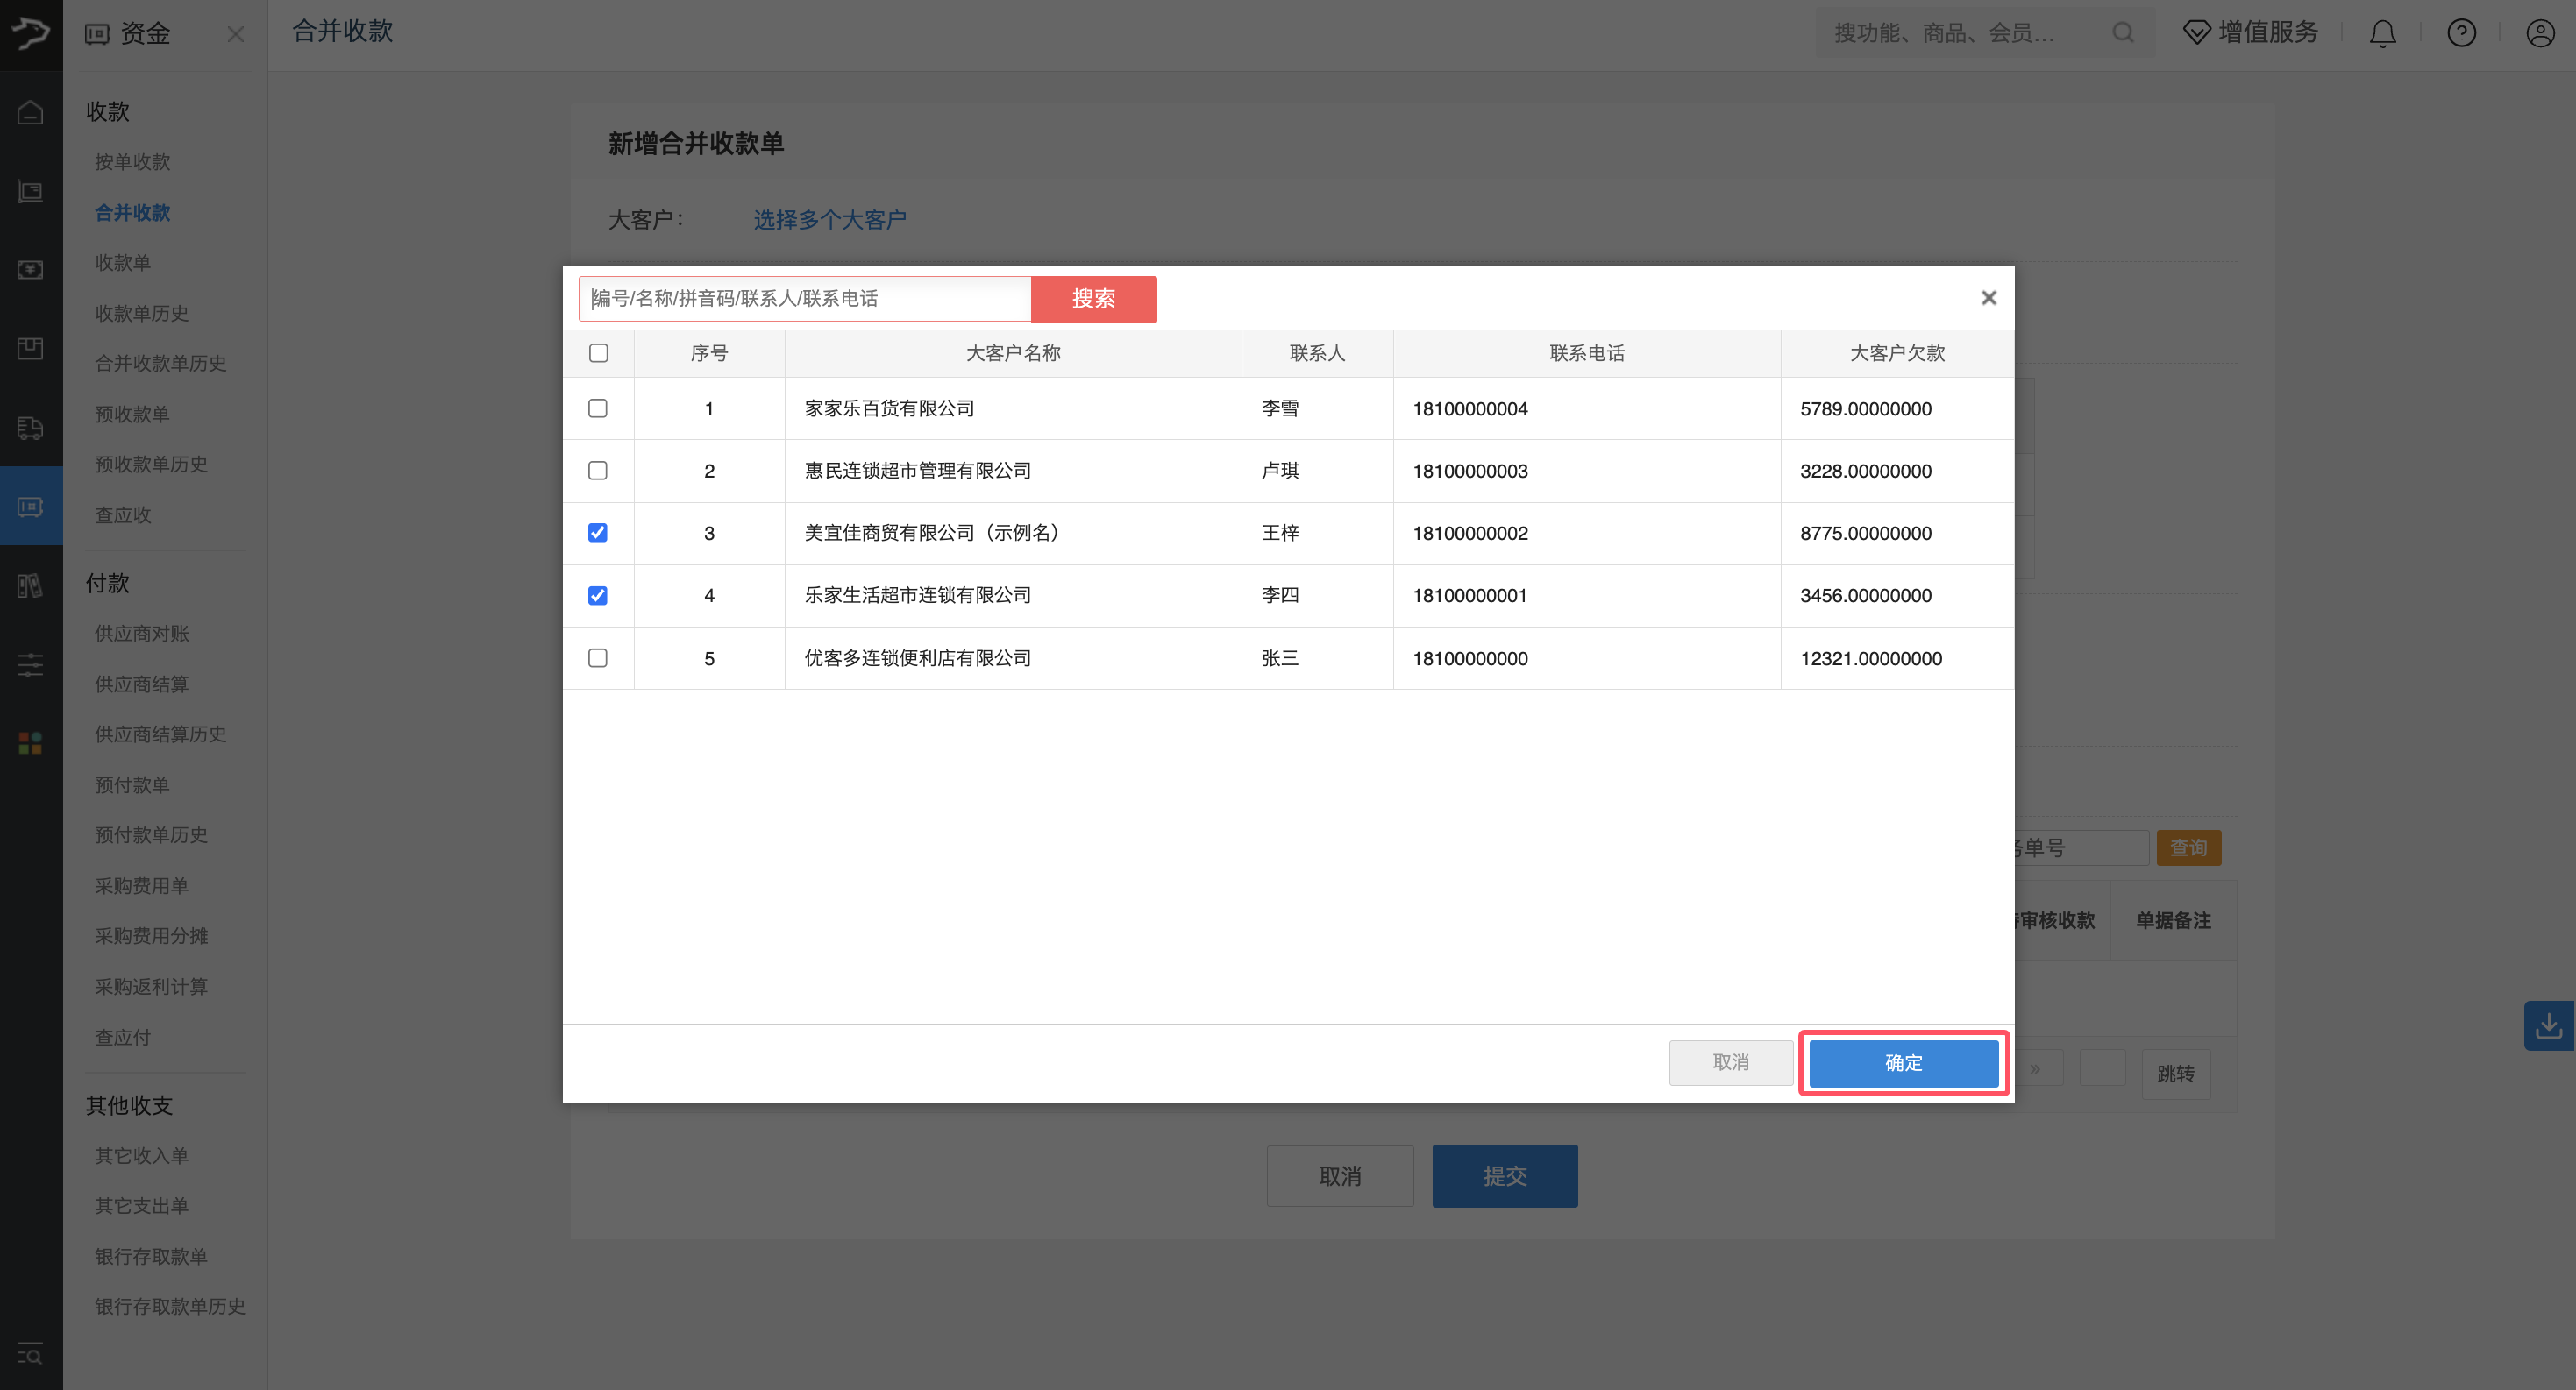Click the notification bell icon

2382,34
